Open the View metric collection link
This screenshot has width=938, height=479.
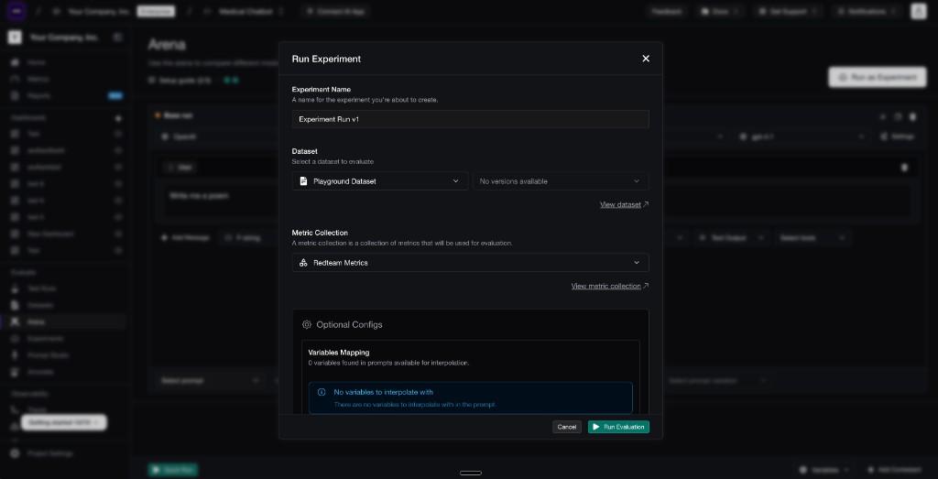coord(609,286)
